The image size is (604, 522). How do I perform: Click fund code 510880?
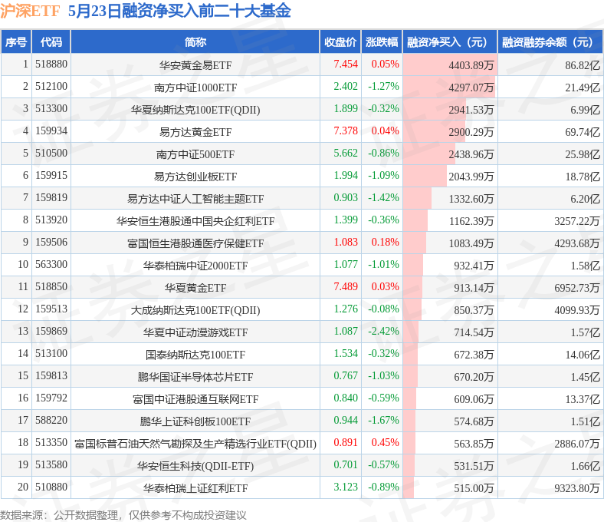coord(51,487)
